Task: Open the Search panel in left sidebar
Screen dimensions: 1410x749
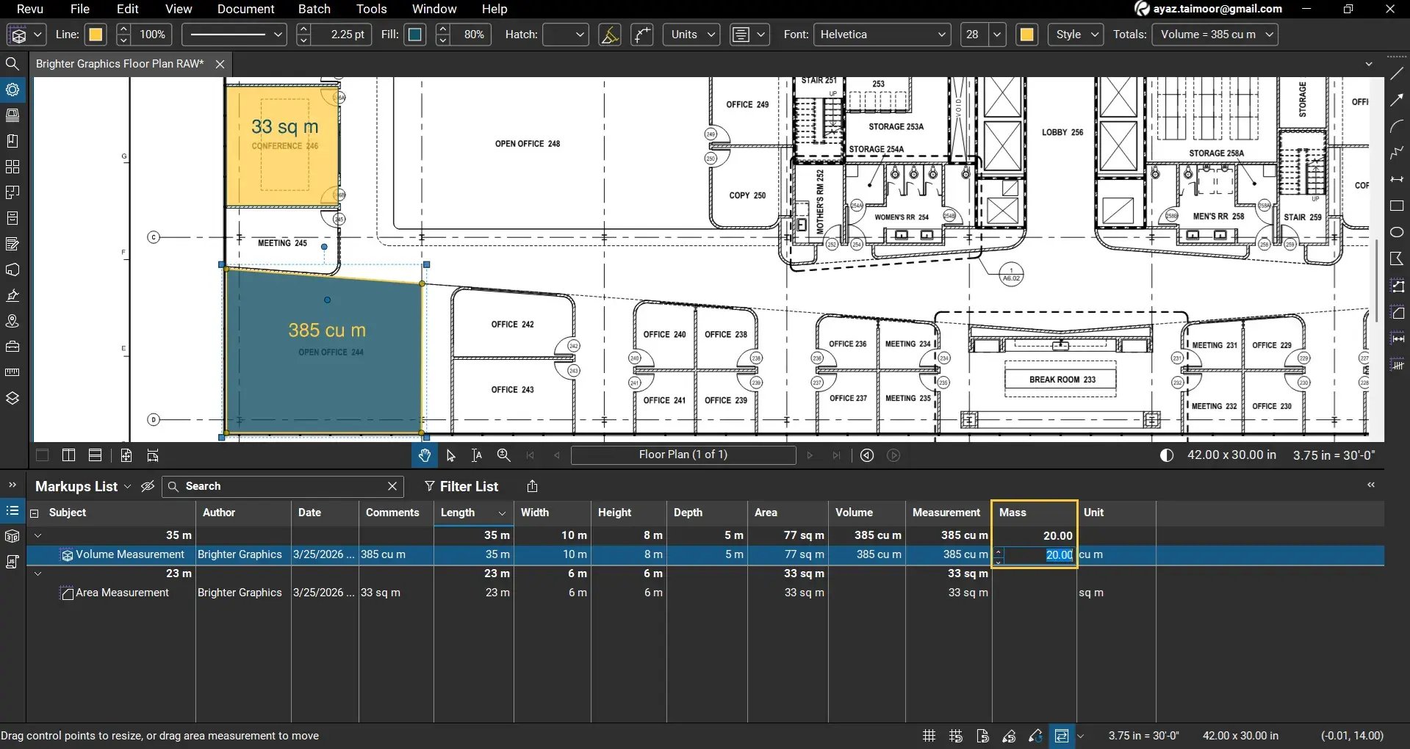Action: coord(12,64)
